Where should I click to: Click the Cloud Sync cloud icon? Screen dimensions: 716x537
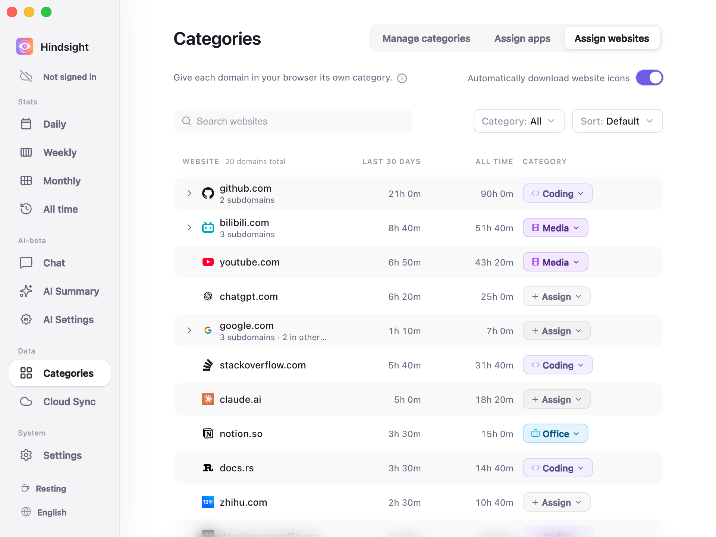pos(26,401)
